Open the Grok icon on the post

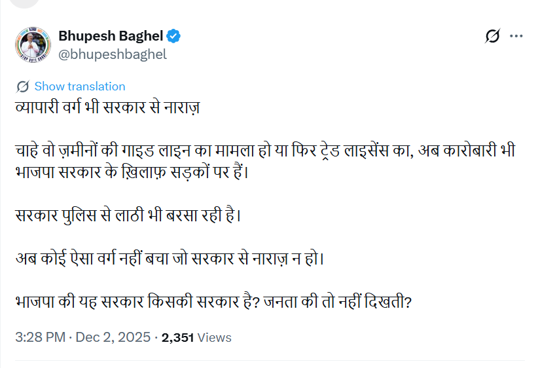(x=492, y=37)
